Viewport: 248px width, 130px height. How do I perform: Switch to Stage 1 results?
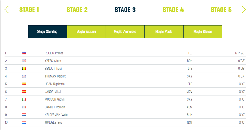tap(29, 10)
